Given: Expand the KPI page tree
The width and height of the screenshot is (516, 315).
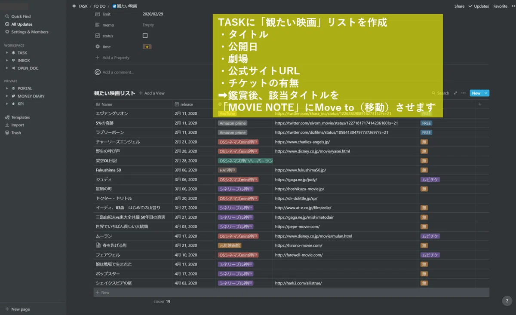Looking at the screenshot, I should 7,104.
